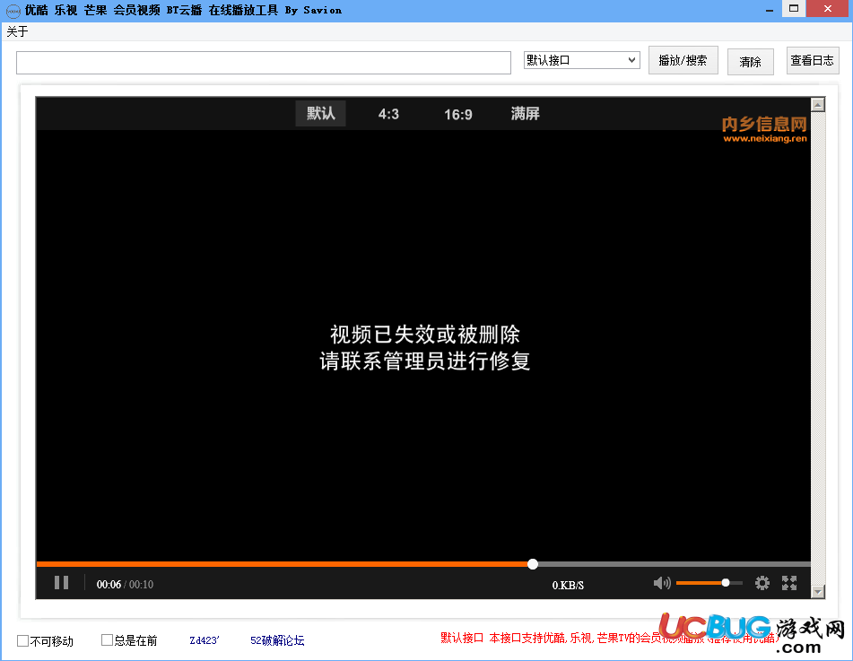Enter fullscreen with the expand icon
Screen dimensions: 853x661
789,583
